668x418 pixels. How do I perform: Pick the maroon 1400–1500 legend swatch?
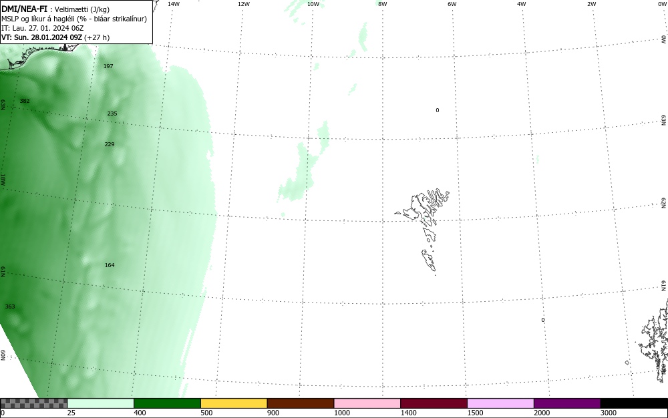point(434,403)
